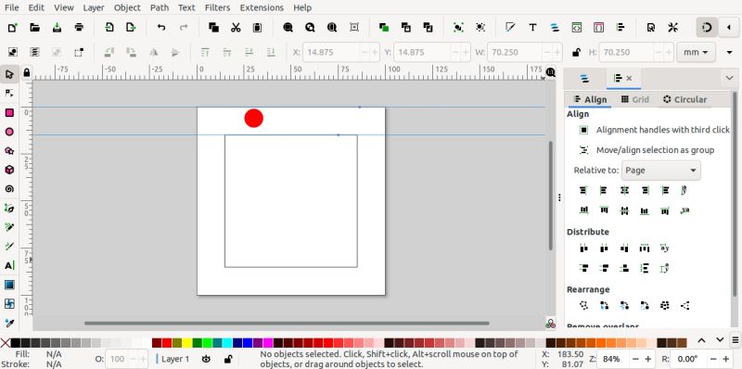742x369 pixels.
Task: Close the Align and Distribute tab
Action: pyautogui.click(x=629, y=79)
